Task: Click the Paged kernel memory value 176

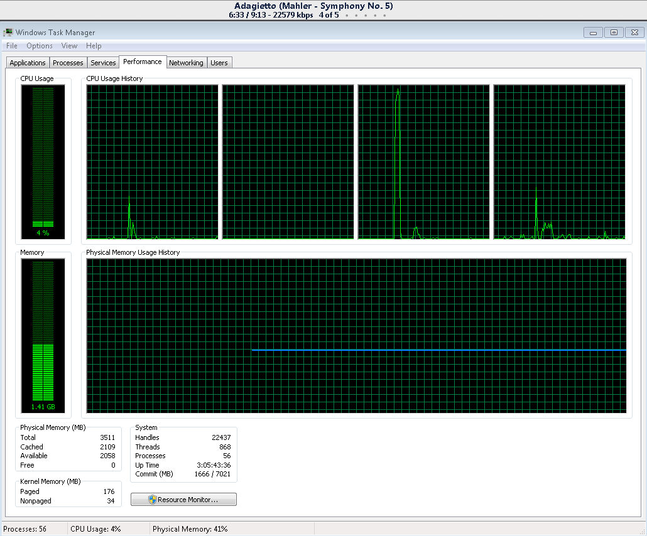Action: coord(109,492)
